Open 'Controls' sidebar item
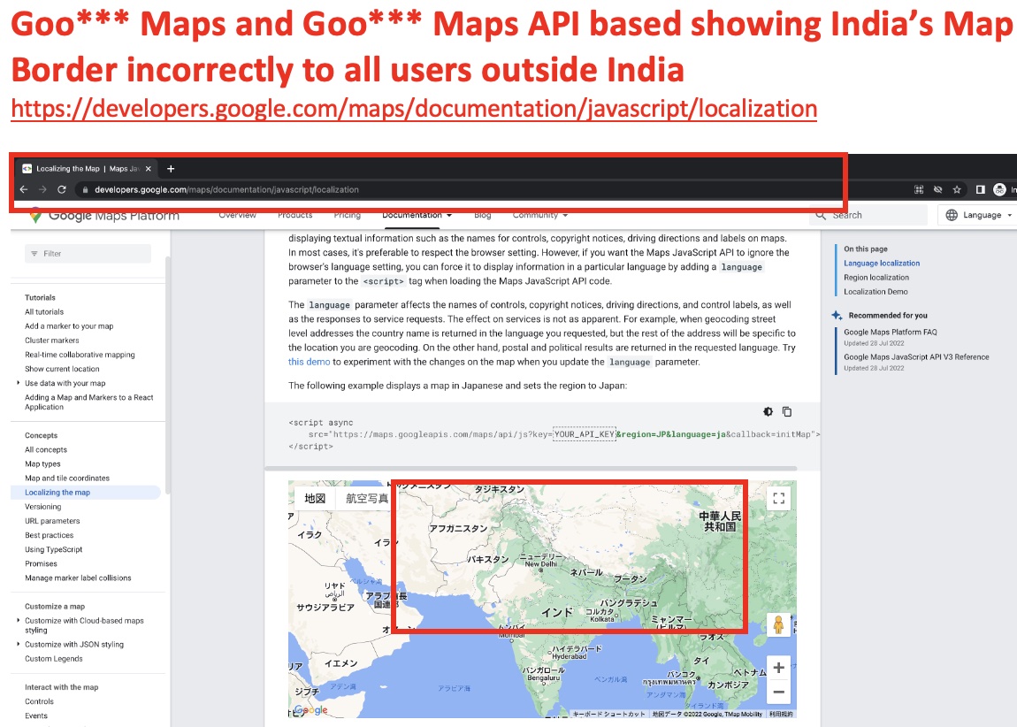Image resolution: width=1017 pixels, height=727 pixels. [x=40, y=701]
